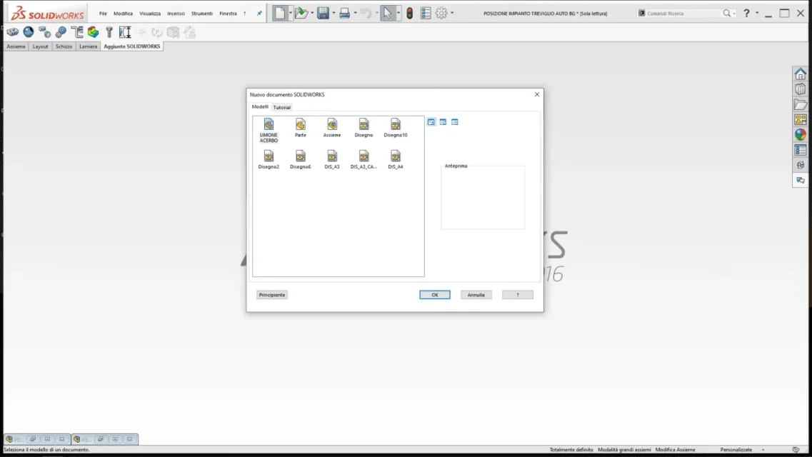Viewport: 812px width, 457px height.
Task: Expand the Open document dropdown arrow
Action: 312,13
